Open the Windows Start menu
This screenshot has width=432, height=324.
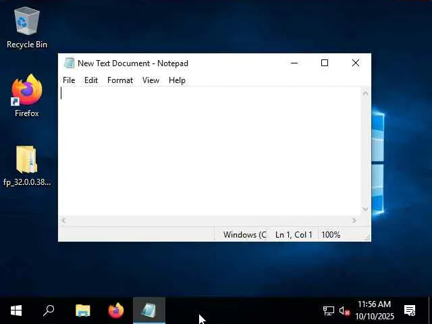pyautogui.click(x=16, y=310)
